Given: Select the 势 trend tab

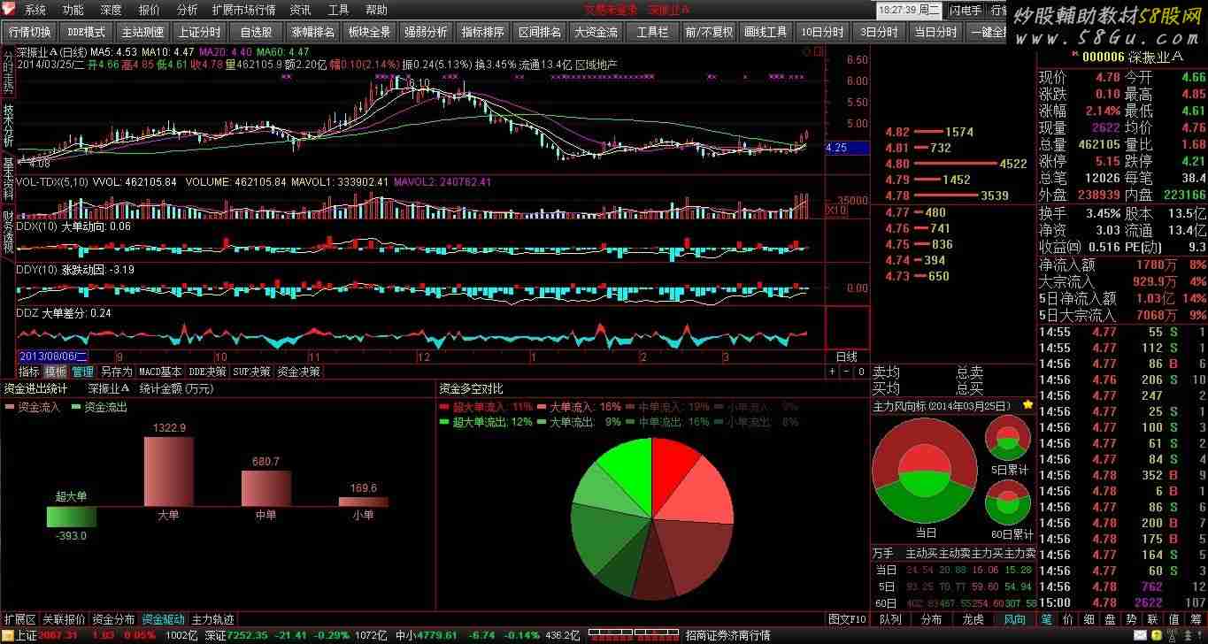Looking at the screenshot, I should coord(1131,619).
